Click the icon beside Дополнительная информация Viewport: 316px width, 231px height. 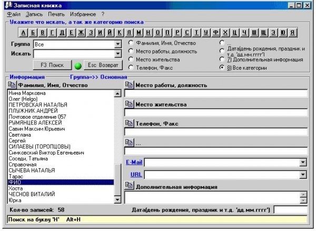(129, 186)
